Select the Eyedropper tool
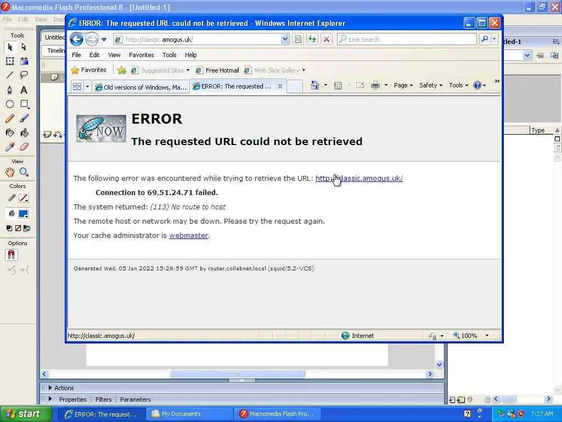562x422 pixels. tap(10, 147)
